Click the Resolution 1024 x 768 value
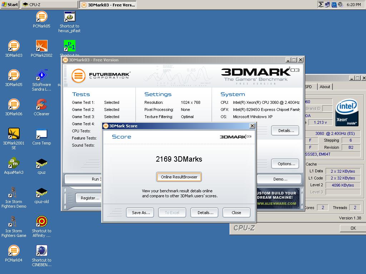 coord(191,102)
